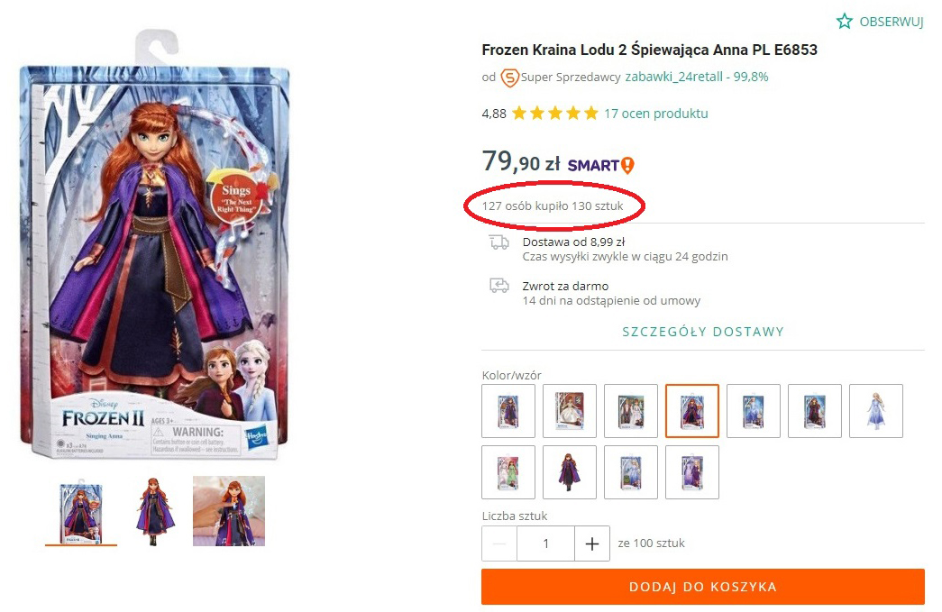The image size is (942, 612).
Task: Click the Super Sprzedawcy badge icon
Action: coord(509,78)
